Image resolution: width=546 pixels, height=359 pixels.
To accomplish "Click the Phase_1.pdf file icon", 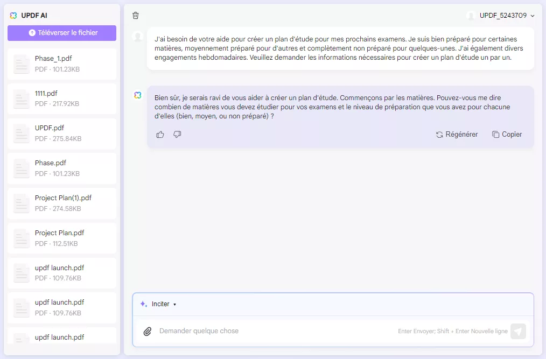I will pos(21,64).
